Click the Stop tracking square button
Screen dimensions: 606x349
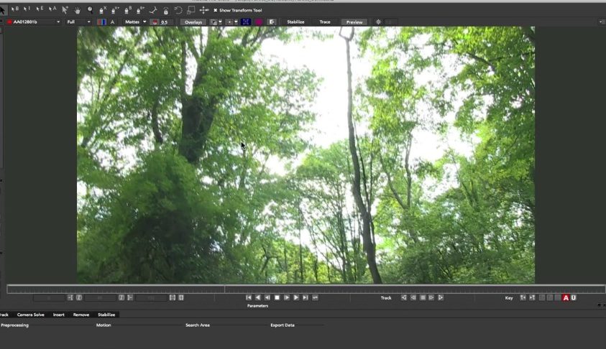click(x=423, y=297)
